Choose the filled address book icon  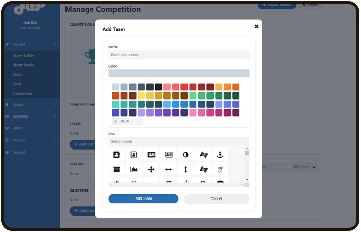pos(117,155)
